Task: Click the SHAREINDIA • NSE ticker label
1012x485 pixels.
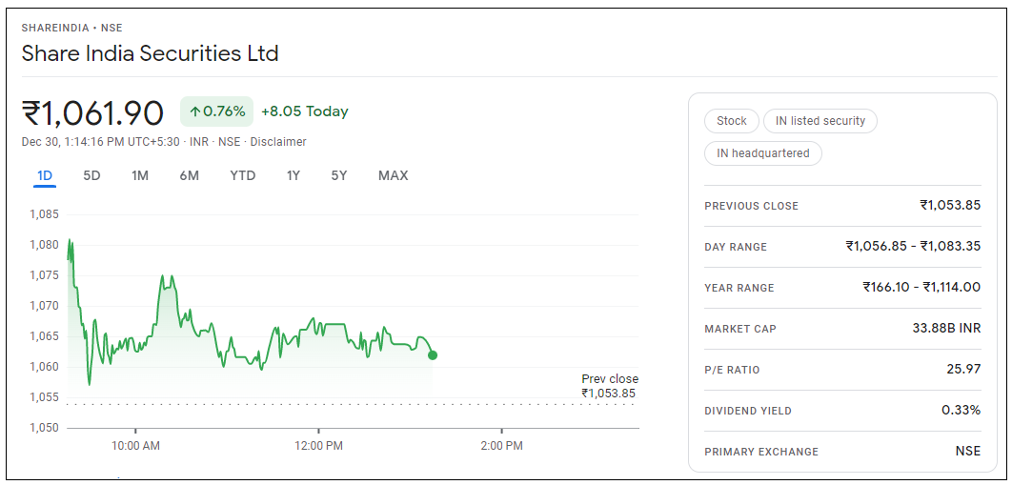Action: point(71,28)
